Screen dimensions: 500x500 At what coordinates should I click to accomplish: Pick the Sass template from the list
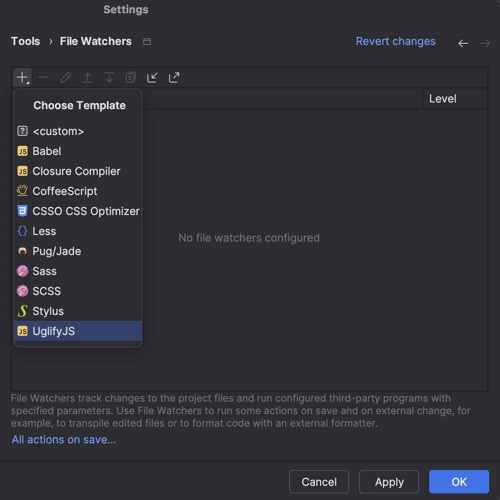point(45,271)
